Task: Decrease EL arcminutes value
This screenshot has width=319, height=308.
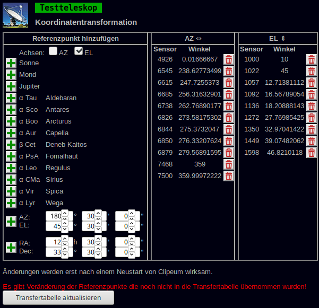Action: [98, 229]
